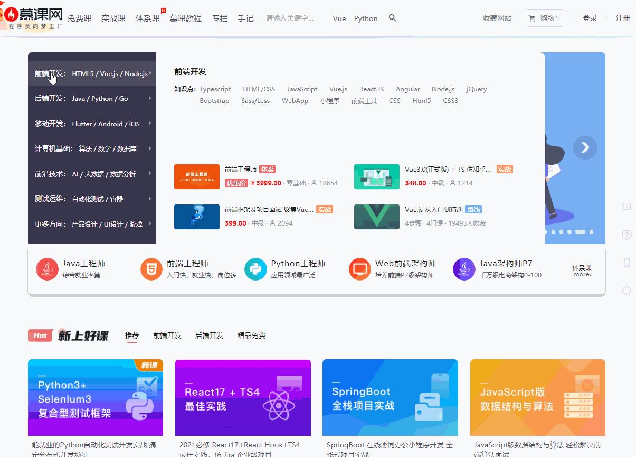Click the Vue hot search keyword
Screen dimensions: 636x457
click(x=339, y=18)
